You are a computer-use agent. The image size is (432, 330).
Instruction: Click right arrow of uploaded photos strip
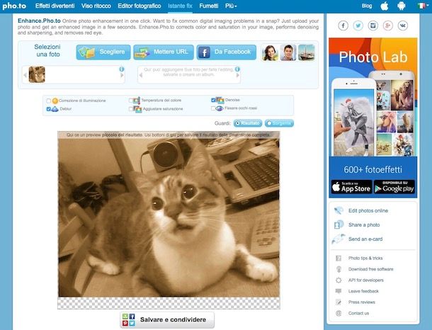pos(122,75)
